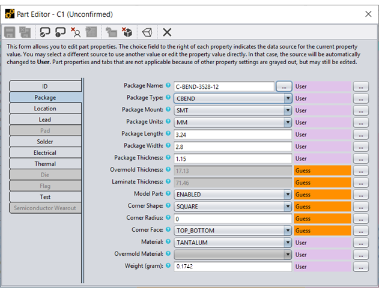The image size is (379, 299).
Task: Click the confirm part speech-bubble check icon
Action: tap(45, 32)
